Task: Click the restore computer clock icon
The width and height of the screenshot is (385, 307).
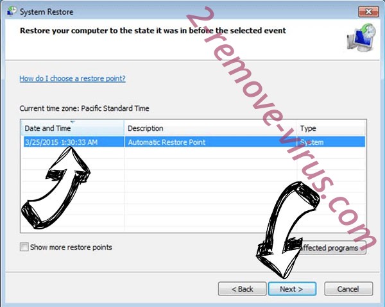Action: click(361, 37)
